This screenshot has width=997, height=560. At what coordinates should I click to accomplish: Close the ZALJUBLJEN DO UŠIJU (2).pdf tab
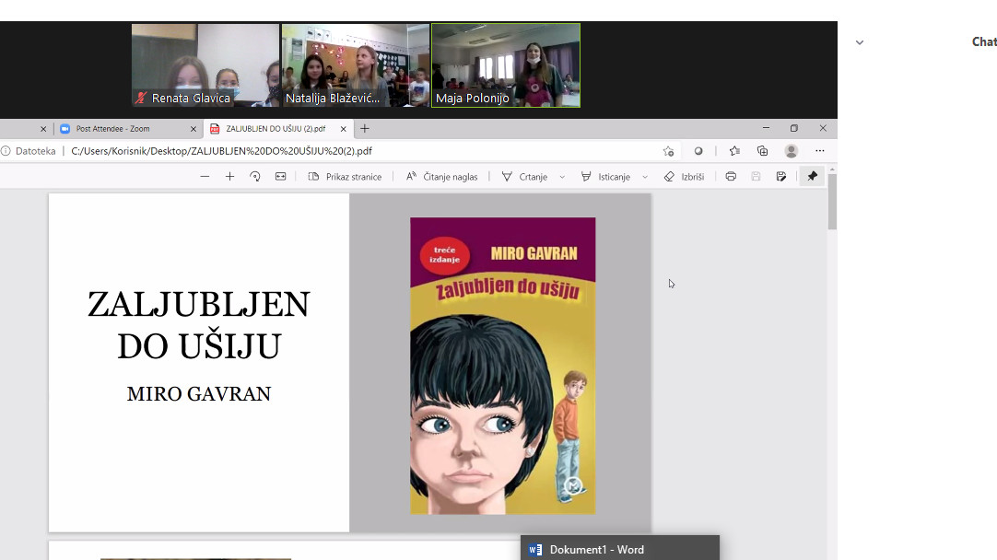tap(344, 129)
